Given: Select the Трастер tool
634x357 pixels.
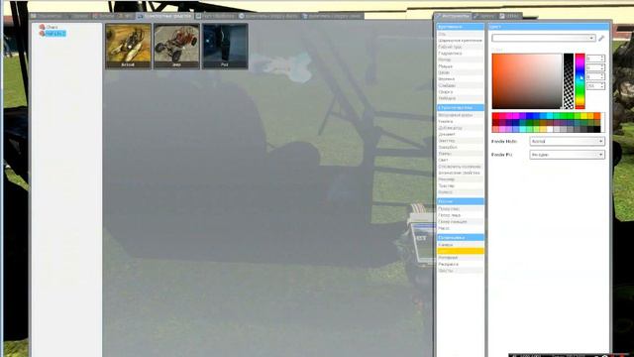Looking at the screenshot, I should [460, 185].
